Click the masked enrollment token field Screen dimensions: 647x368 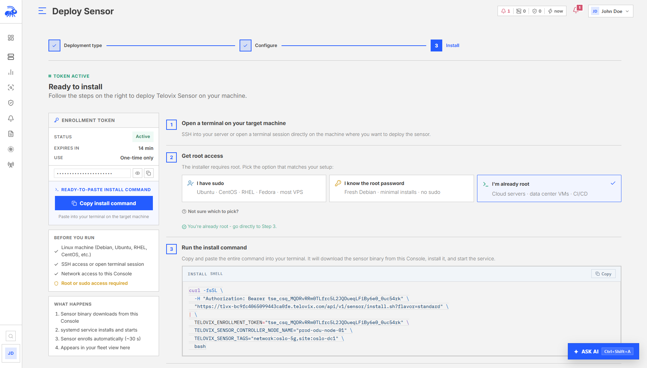[x=92, y=173]
